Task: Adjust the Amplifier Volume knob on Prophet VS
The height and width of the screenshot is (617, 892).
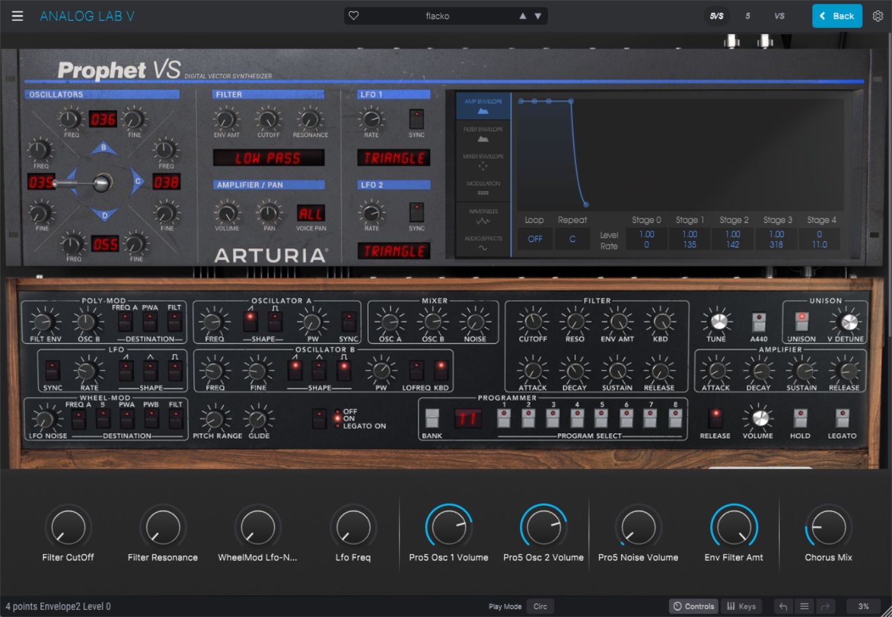Action: [x=227, y=212]
